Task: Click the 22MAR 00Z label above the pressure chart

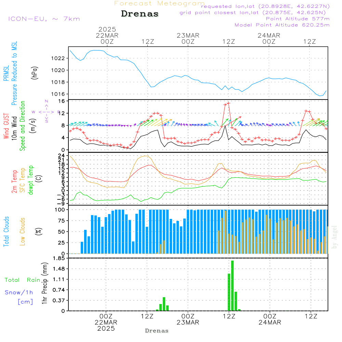Action: tap(107, 38)
